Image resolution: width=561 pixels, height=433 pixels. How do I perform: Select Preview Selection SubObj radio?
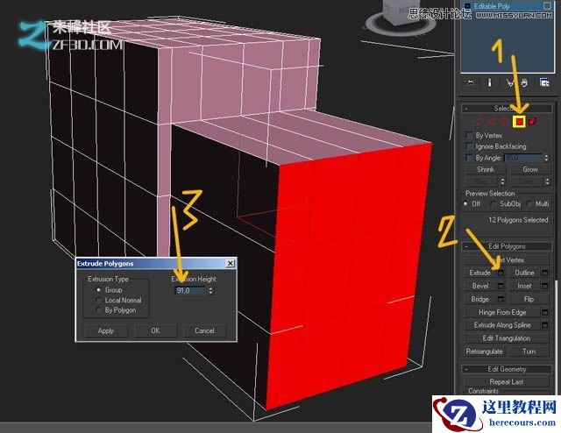494,203
